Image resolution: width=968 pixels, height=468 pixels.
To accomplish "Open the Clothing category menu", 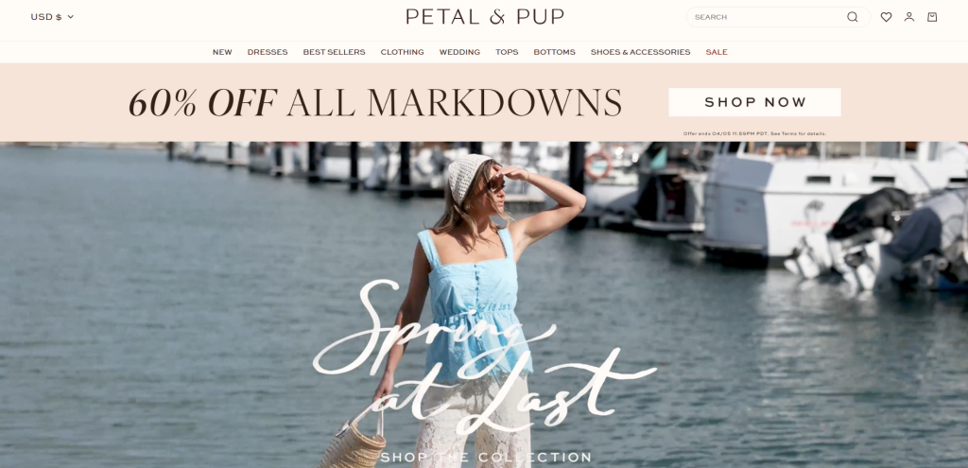I will coord(402,52).
